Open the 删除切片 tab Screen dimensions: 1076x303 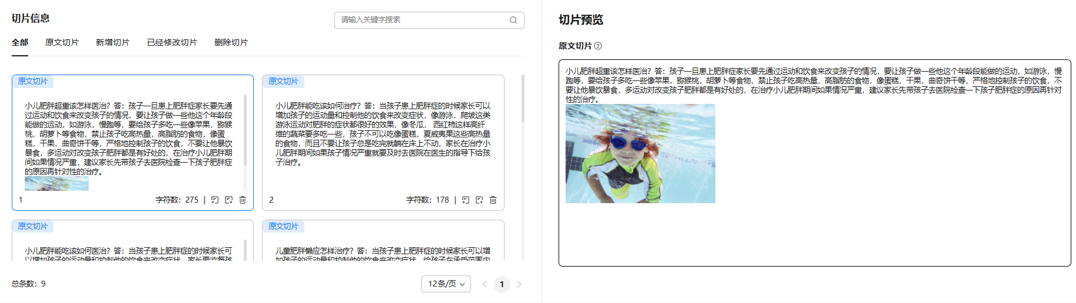[x=231, y=42]
